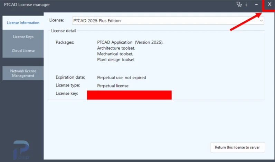Open the Cloud License tab
Viewport: 275px width, 162px height.
23,51
